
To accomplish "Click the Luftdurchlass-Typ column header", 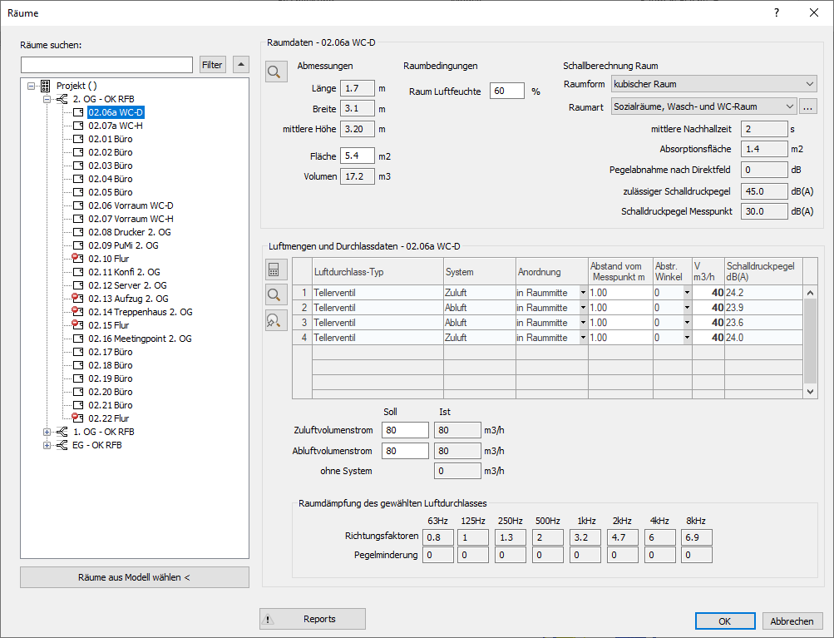I will [x=378, y=272].
